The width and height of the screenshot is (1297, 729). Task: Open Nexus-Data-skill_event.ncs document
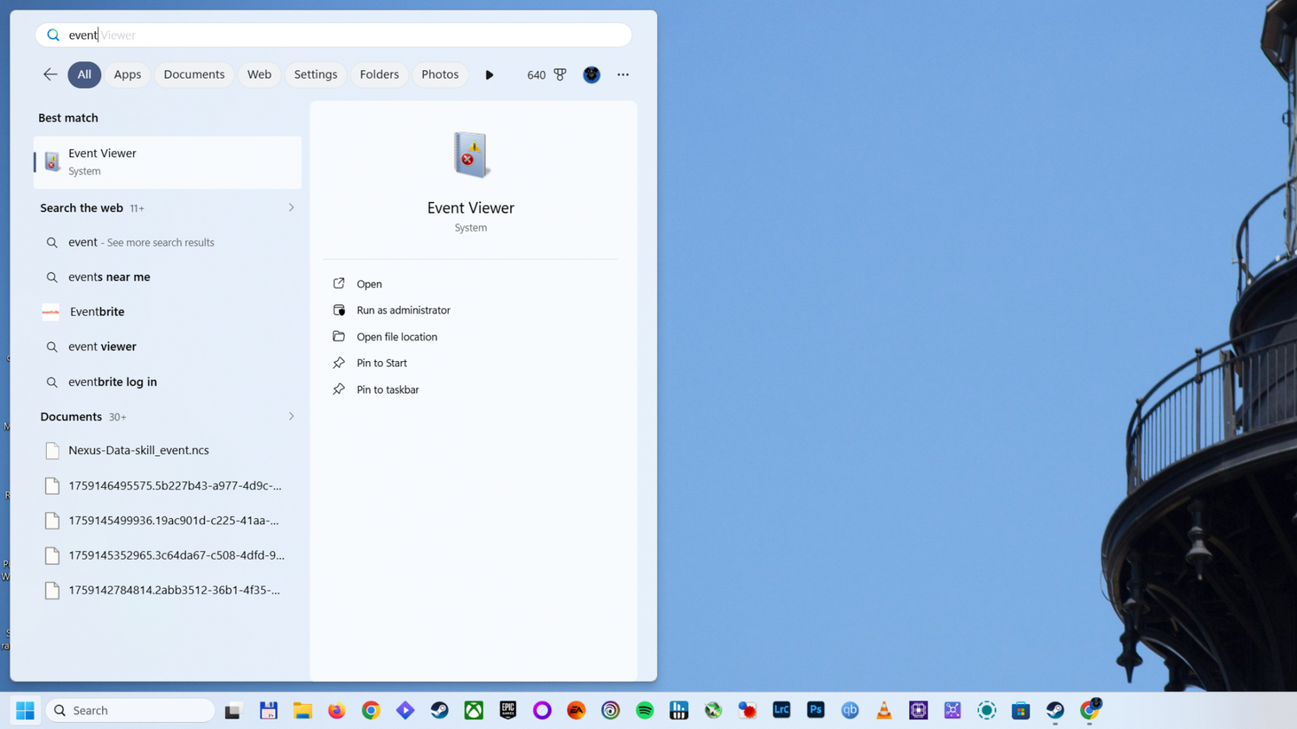[x=168, y=450]
